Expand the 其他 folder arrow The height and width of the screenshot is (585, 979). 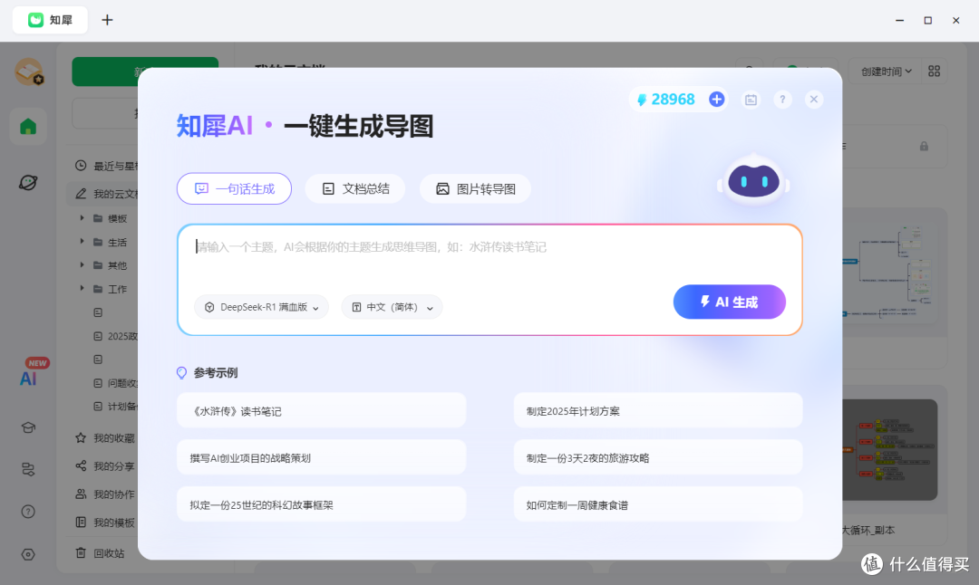tap(82, 264)
